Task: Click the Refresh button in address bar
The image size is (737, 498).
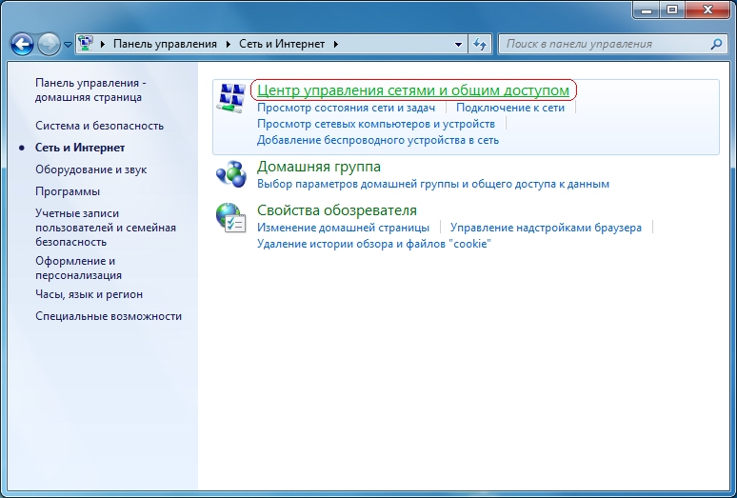Action: click(479, 44)
